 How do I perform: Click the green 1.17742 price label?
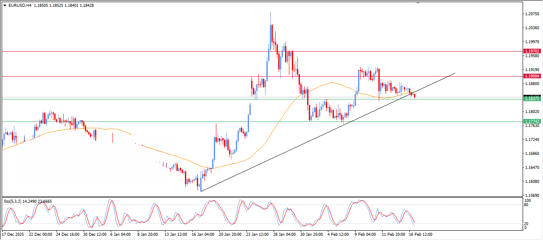tap(532, 121)
